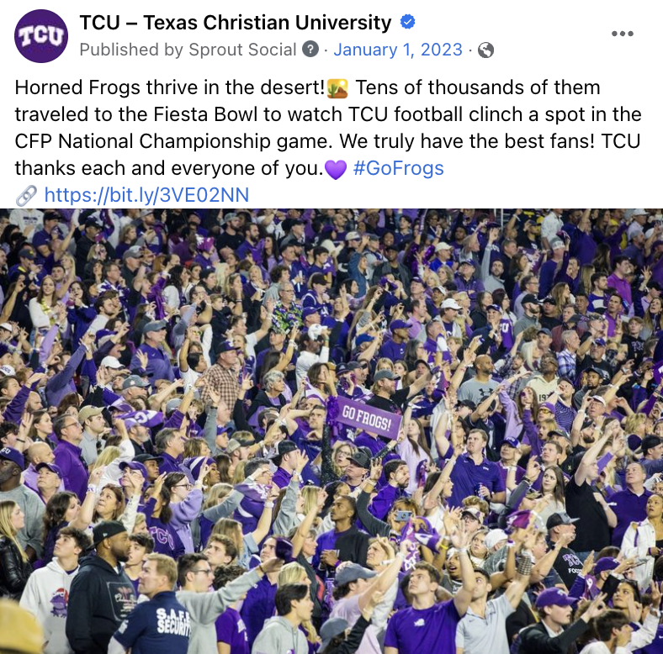Image resolution: width=663 pixels, height=654 pixels.
Task: Open the crowd photo of TCU fans
Action: (x=331, y=431)
